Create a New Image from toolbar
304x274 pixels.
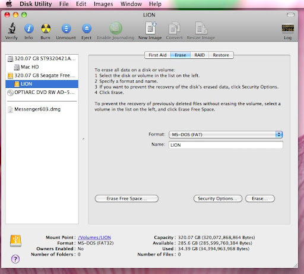(x=151, y=28)
